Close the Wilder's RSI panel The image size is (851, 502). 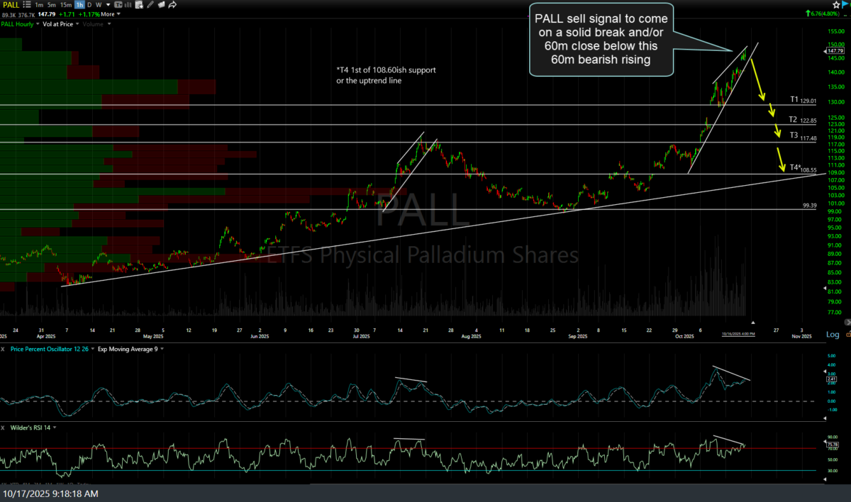pyautogui.click(x=3, y=428)
